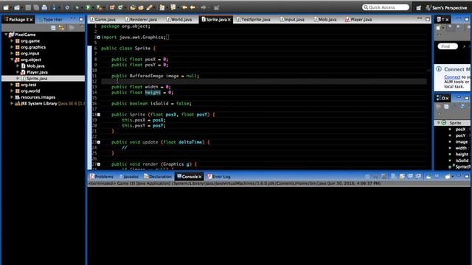The height and width of the screenshot is (265, 472).
Task: Go to Last Edit Location arrow
Action: click(184, 7)
